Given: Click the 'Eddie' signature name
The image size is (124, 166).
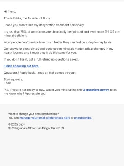Looking at the screenshot, I should tap(8, 83).
